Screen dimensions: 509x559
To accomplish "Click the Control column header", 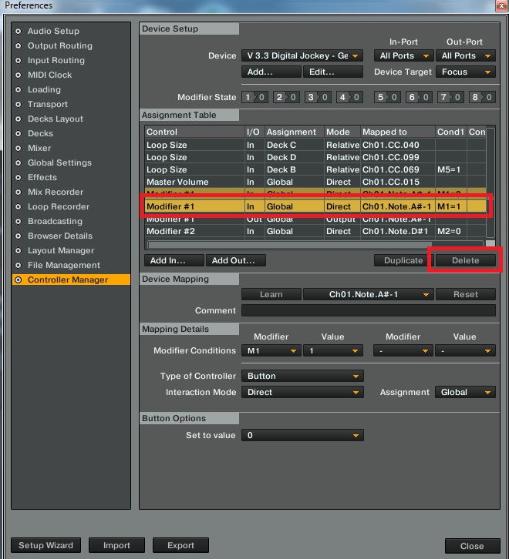I will click(x=194, y=132).
